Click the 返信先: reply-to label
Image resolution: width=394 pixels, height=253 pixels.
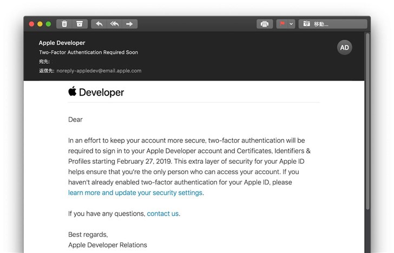tap(47, 71)
